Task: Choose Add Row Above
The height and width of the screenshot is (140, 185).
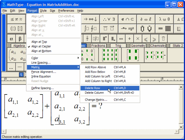Action: [x=110, y=67]
